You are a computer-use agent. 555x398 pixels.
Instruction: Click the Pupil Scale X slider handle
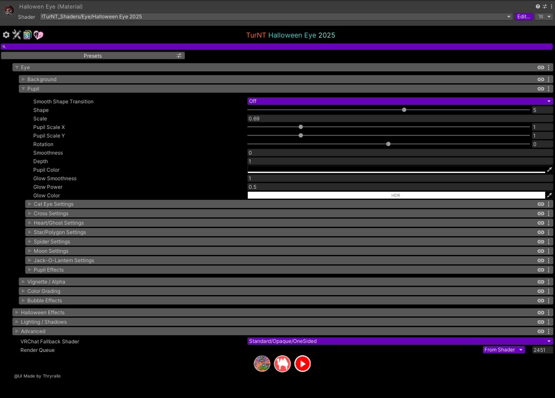tap(300, 127)
